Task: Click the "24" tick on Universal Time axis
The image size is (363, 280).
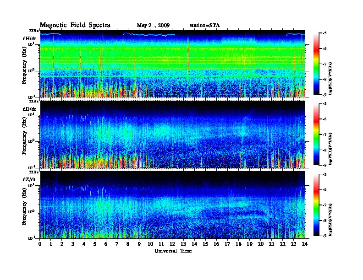Action: 305,244
